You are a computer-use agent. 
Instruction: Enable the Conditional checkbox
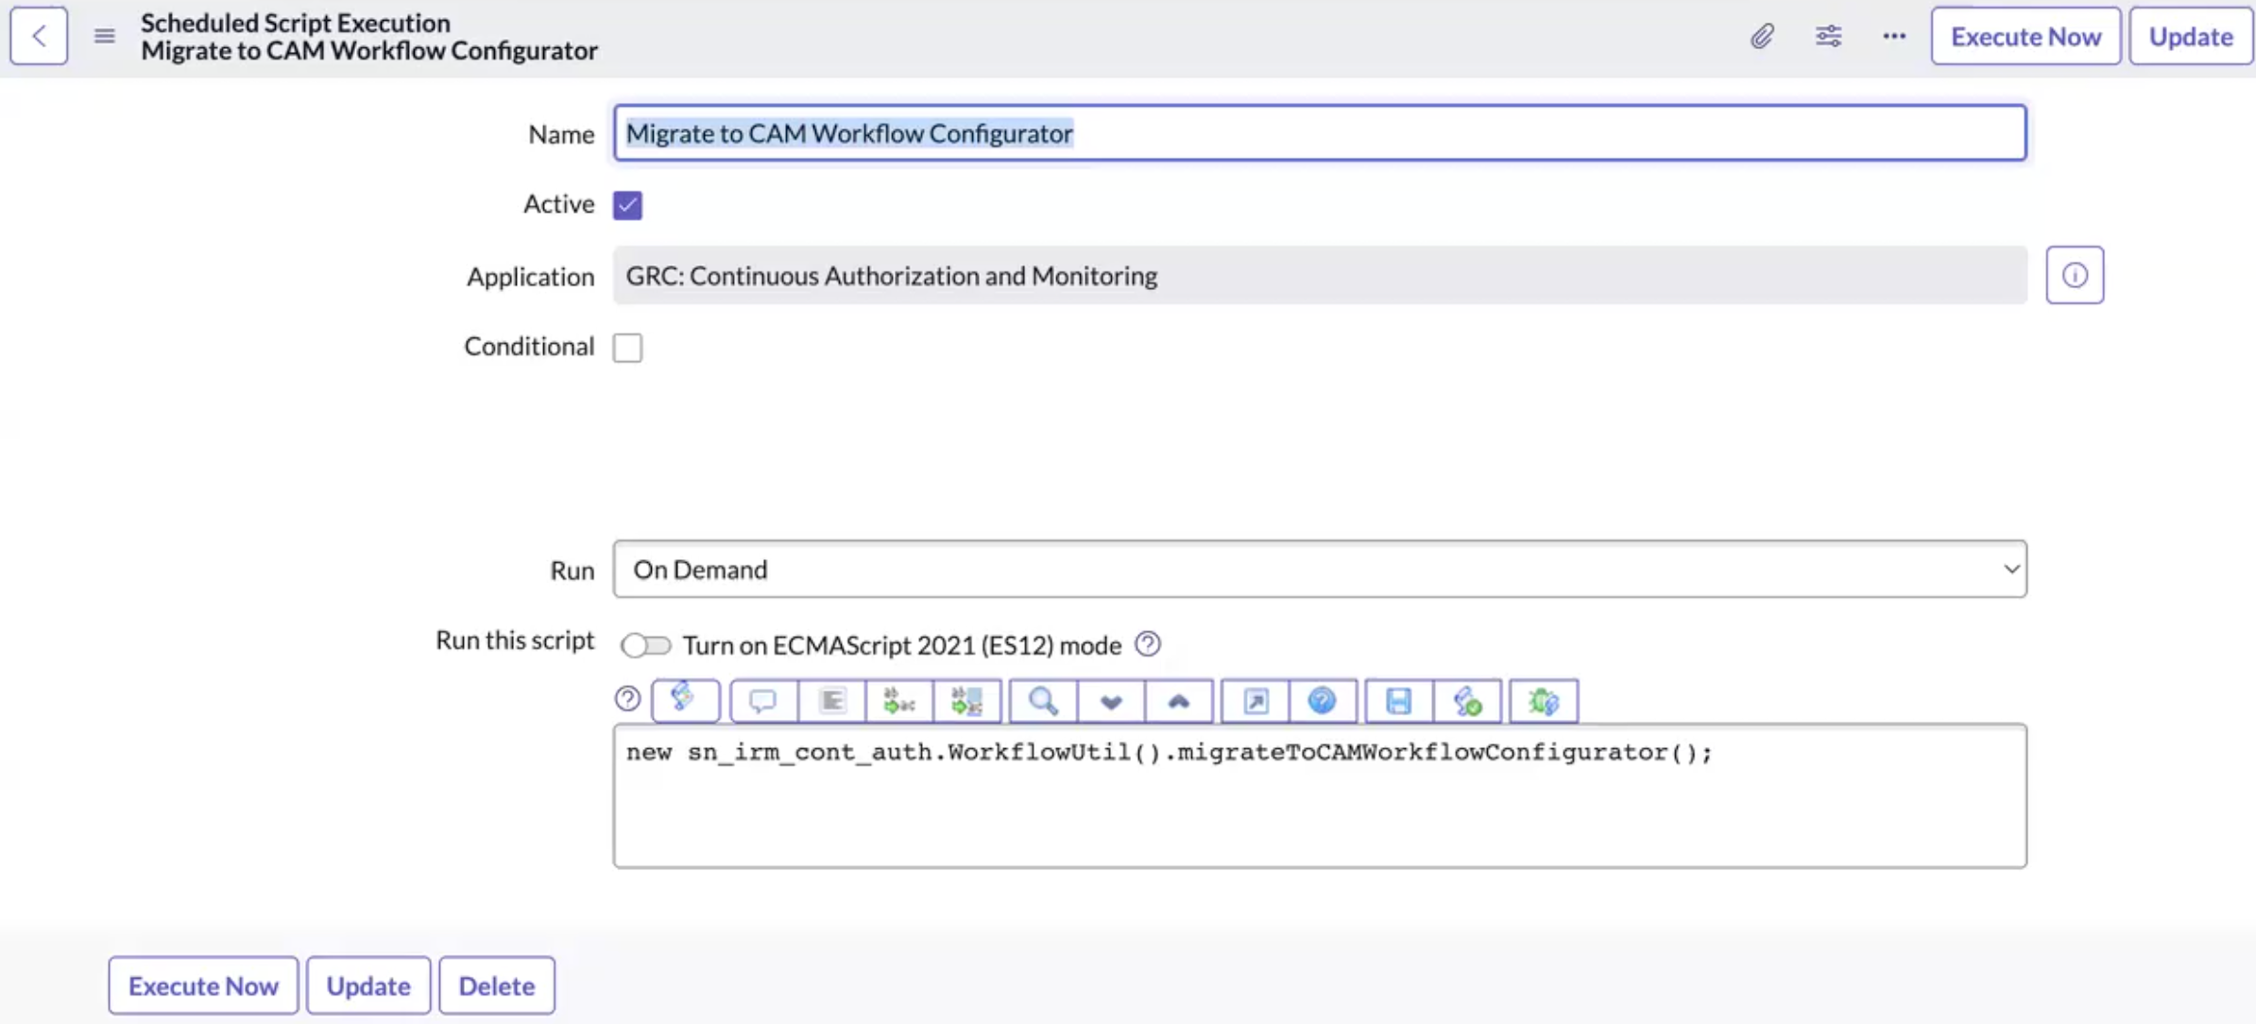[x=627, y=347]
